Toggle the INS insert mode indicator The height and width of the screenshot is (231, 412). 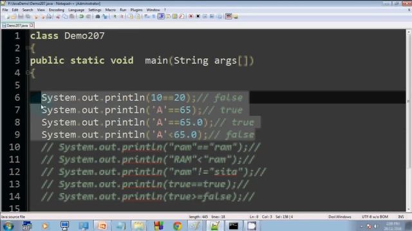(x=401, y=217)
